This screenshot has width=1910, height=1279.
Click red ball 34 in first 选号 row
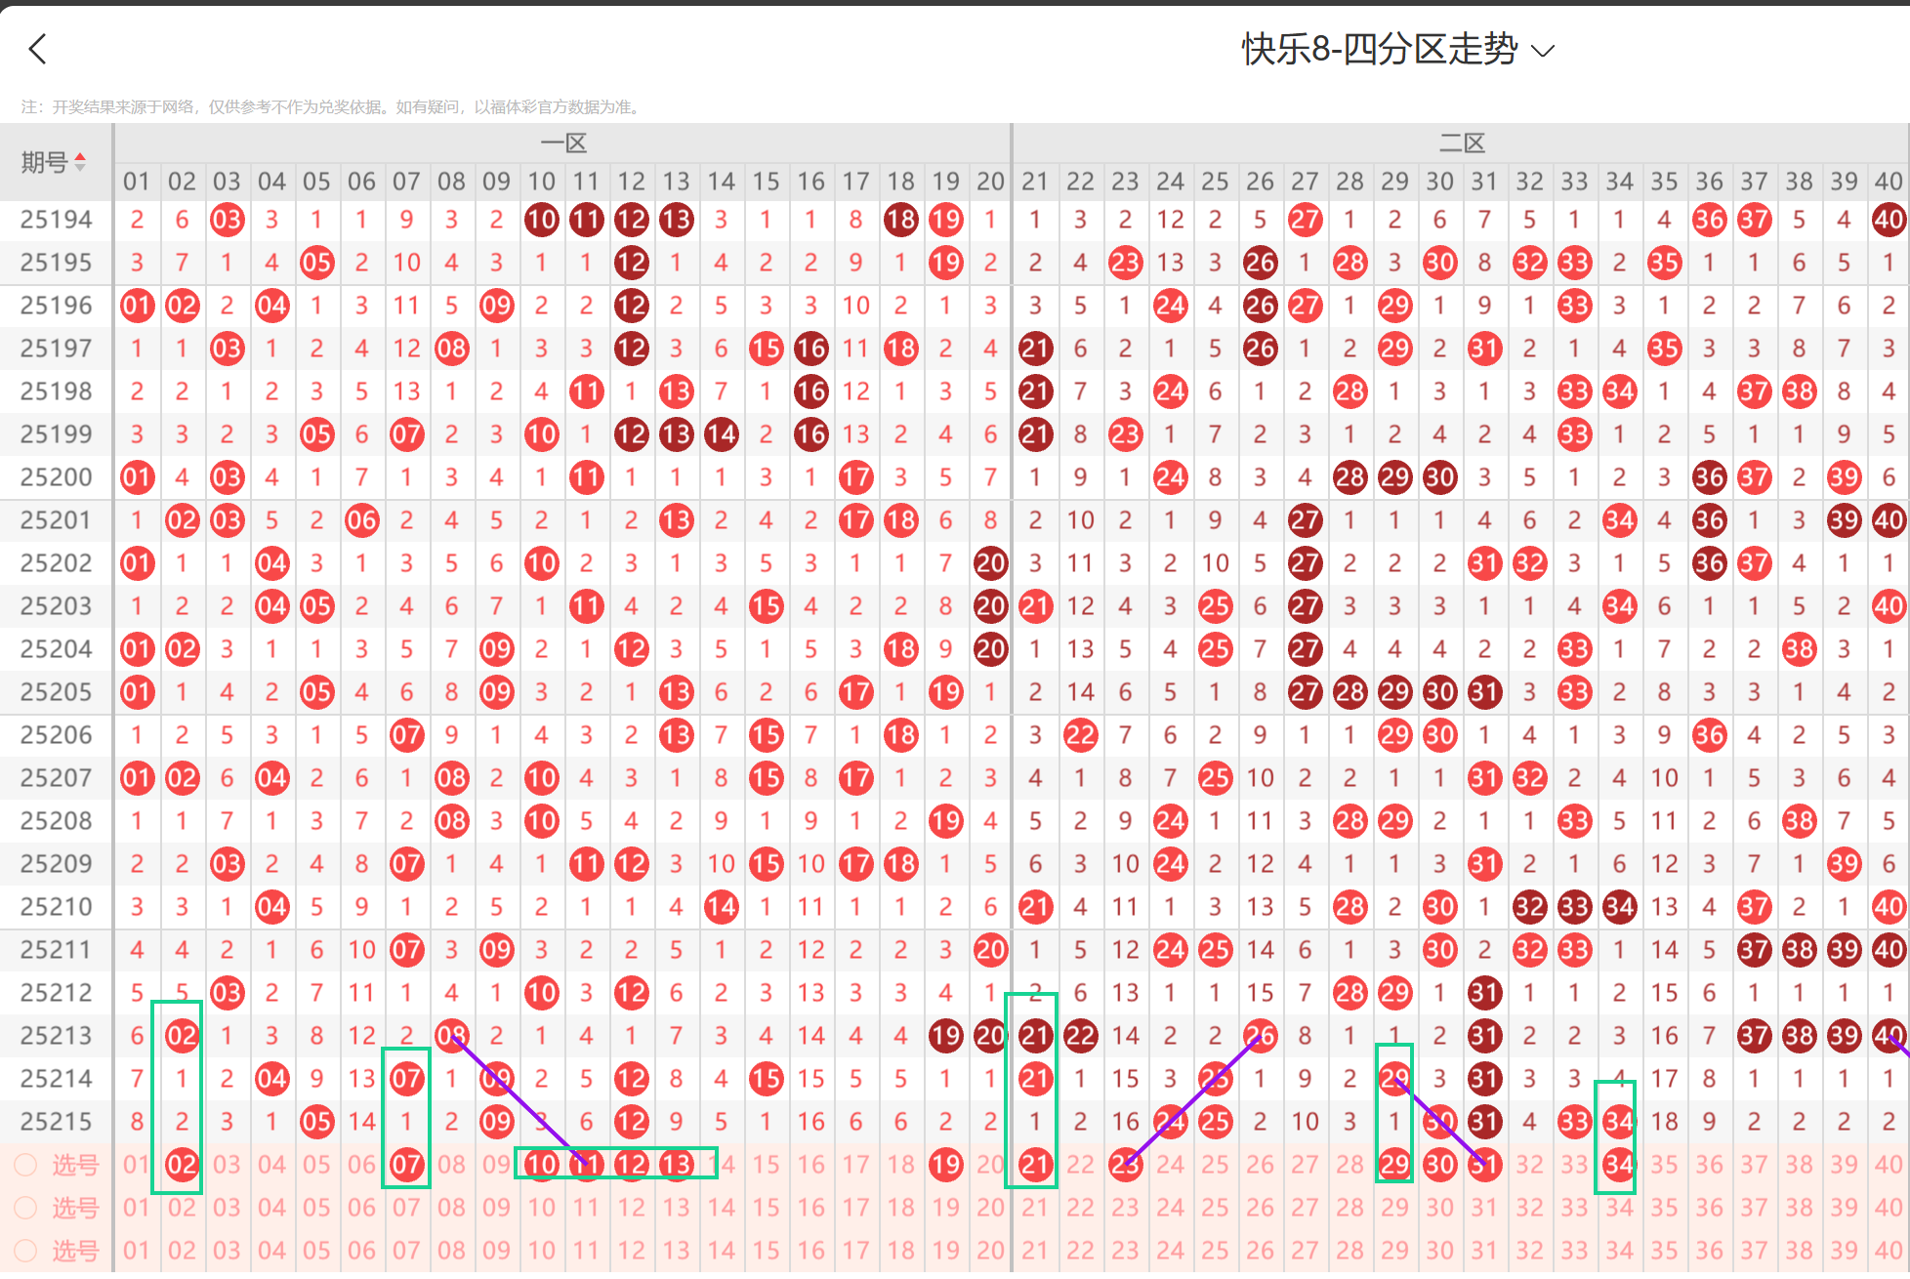[1618, 1165]
